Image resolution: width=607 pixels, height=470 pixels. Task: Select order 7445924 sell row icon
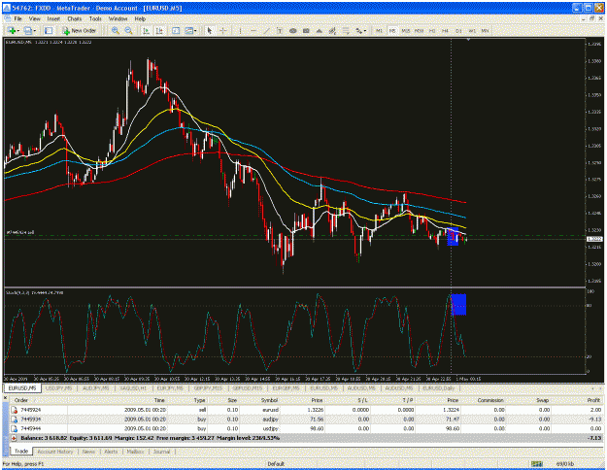[x=15, y=410]
